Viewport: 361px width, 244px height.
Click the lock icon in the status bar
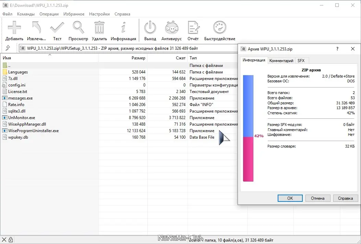[x=11, y=239]
